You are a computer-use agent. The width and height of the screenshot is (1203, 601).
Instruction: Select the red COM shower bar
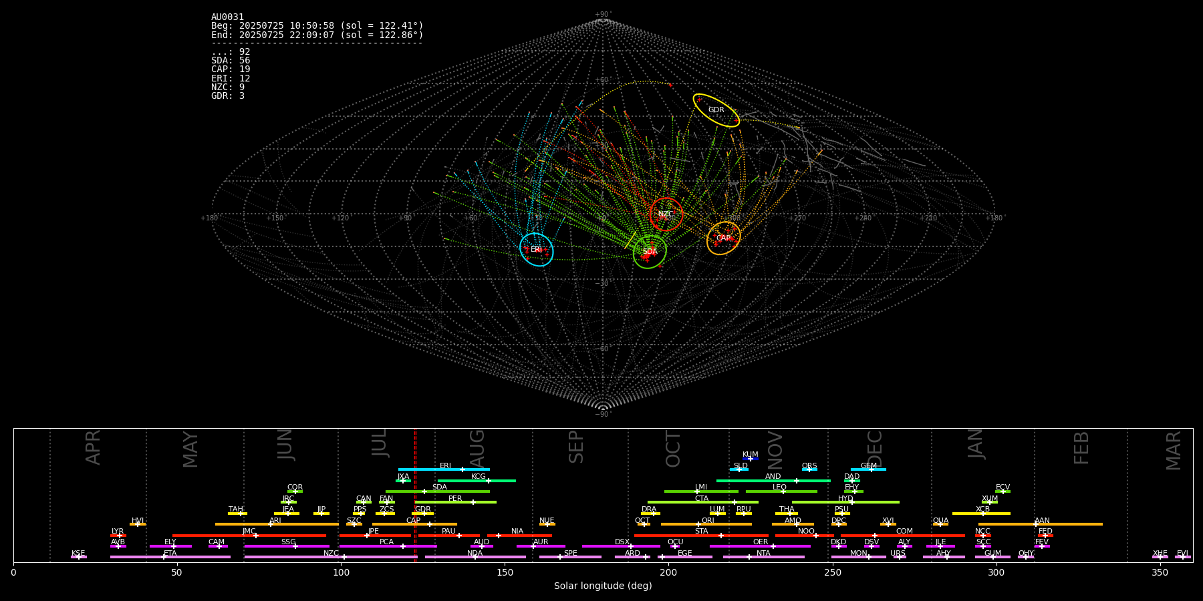[904, 535]
